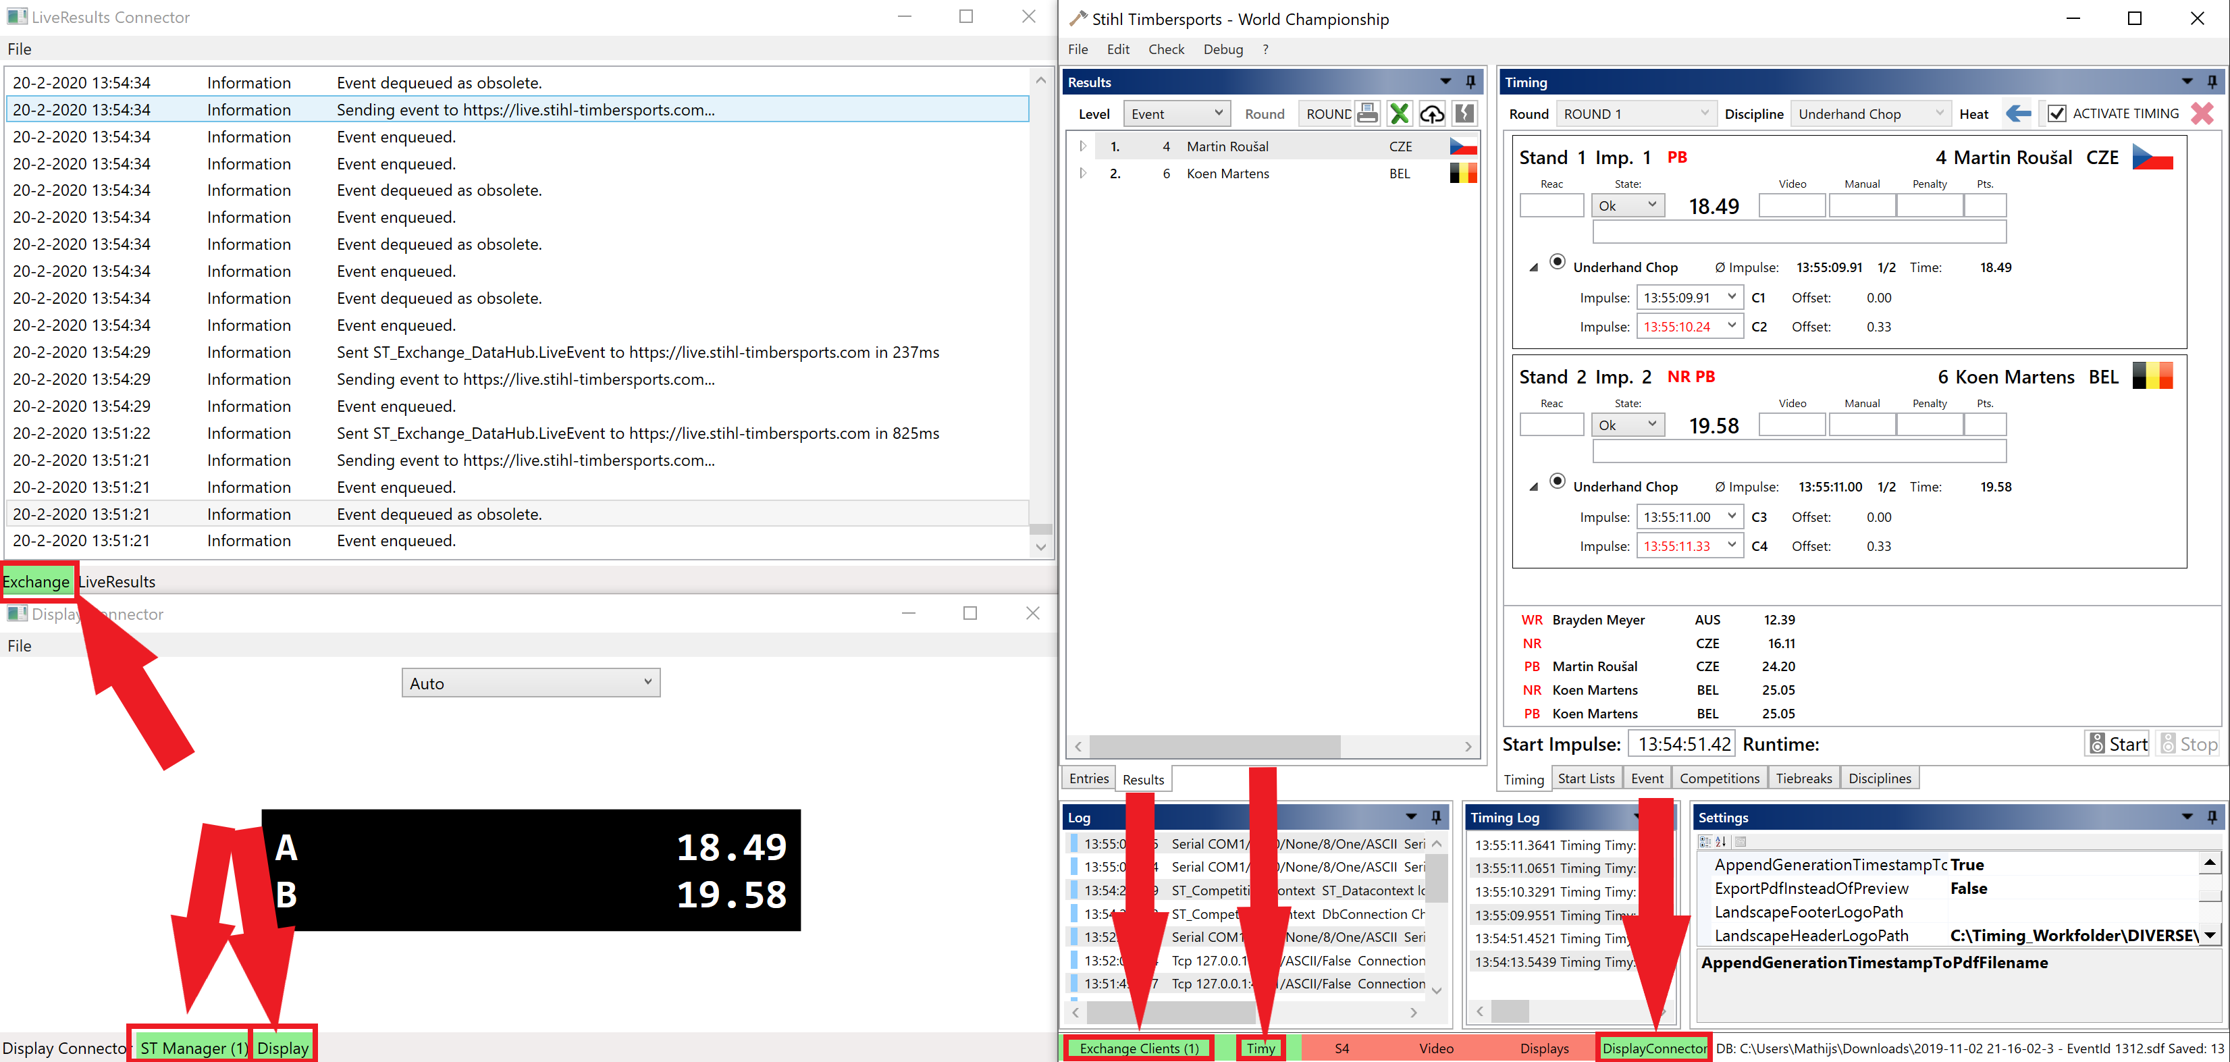Open the Discipline dropdown

(1871, 113)
